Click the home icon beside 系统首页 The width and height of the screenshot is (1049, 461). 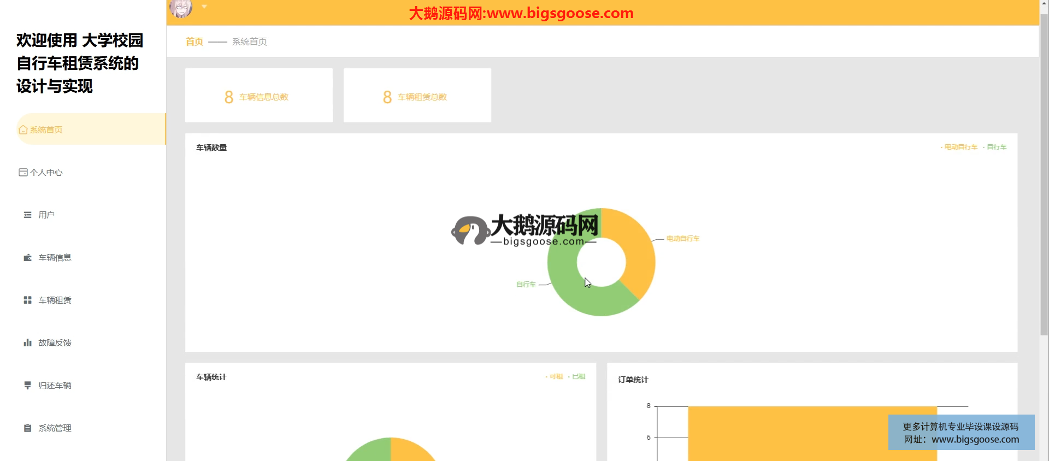coord(23,130)
